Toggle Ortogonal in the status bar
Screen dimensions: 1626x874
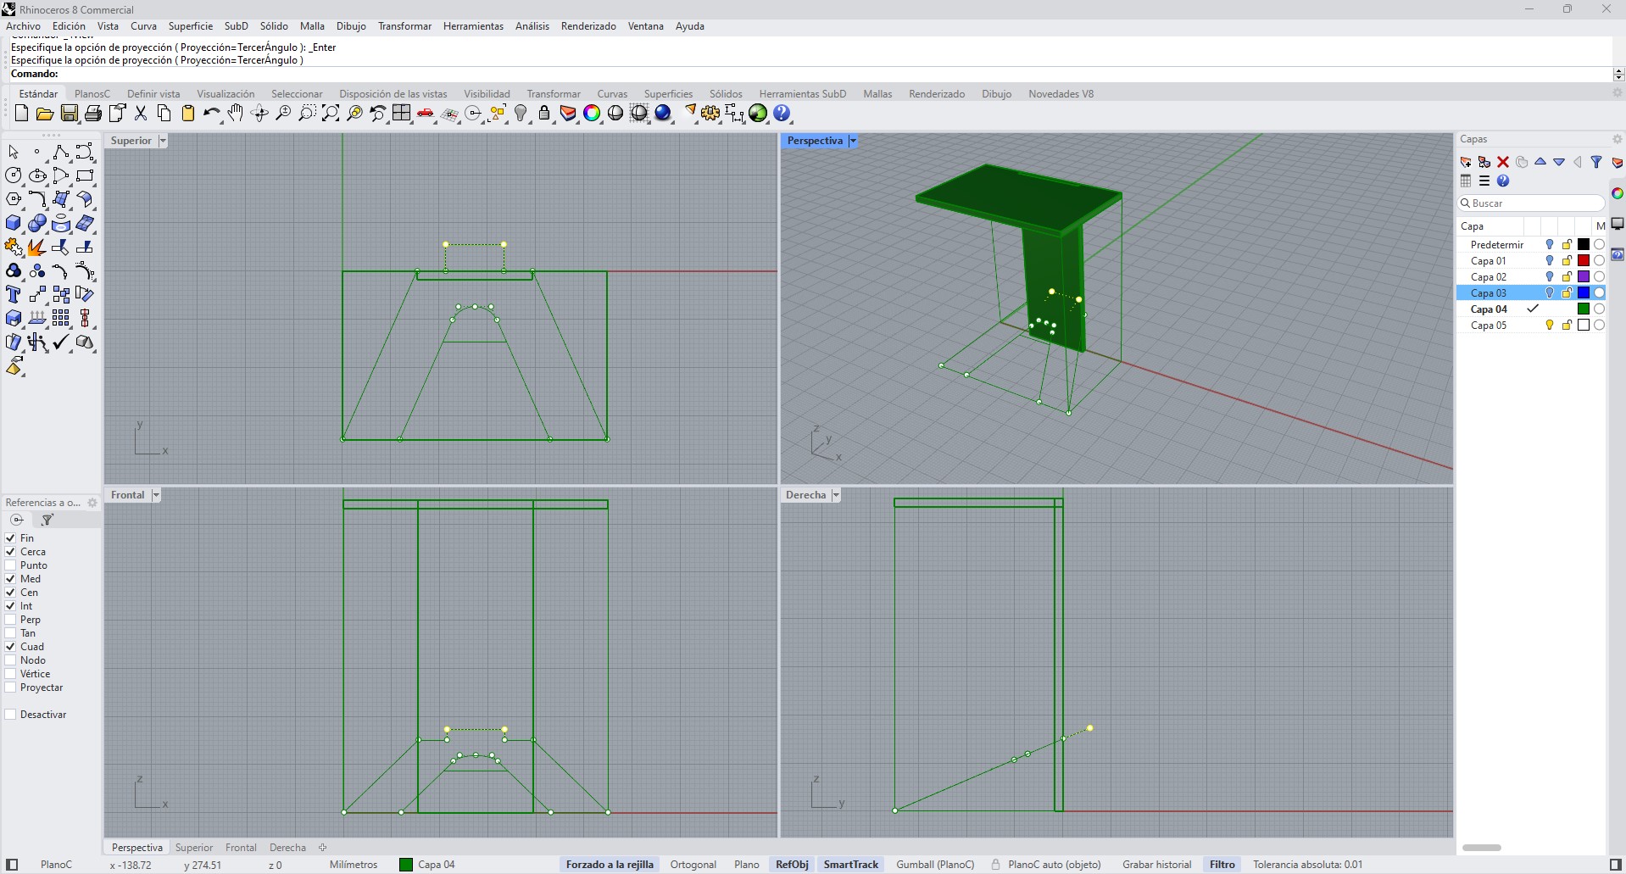pos(693,865)
